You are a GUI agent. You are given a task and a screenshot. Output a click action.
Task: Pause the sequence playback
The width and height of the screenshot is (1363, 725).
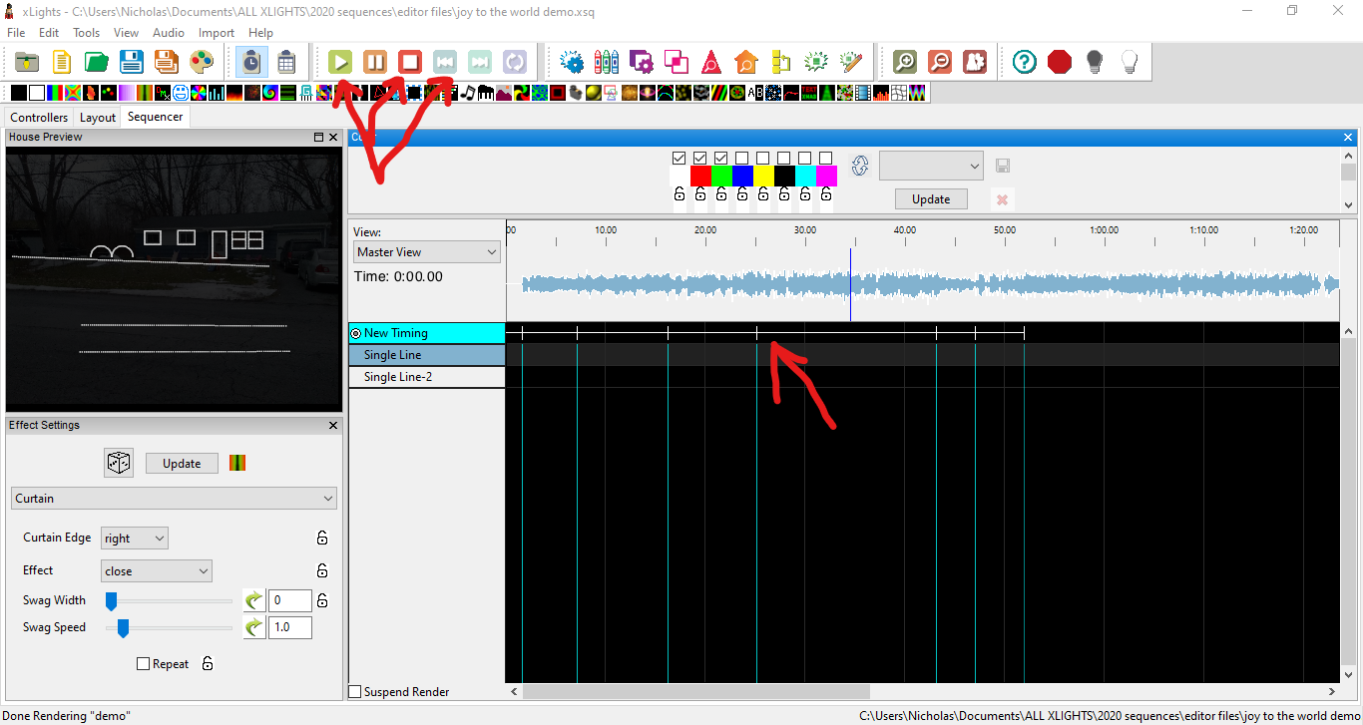click(x=375, y=61)
